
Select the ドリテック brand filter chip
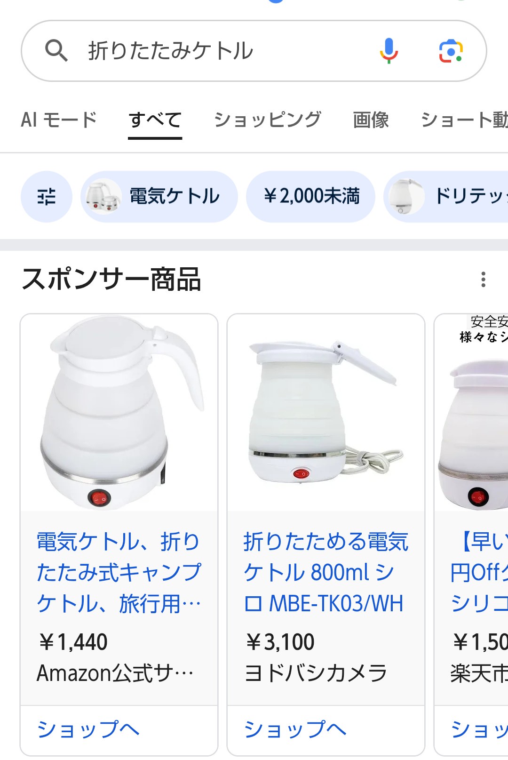446,197
